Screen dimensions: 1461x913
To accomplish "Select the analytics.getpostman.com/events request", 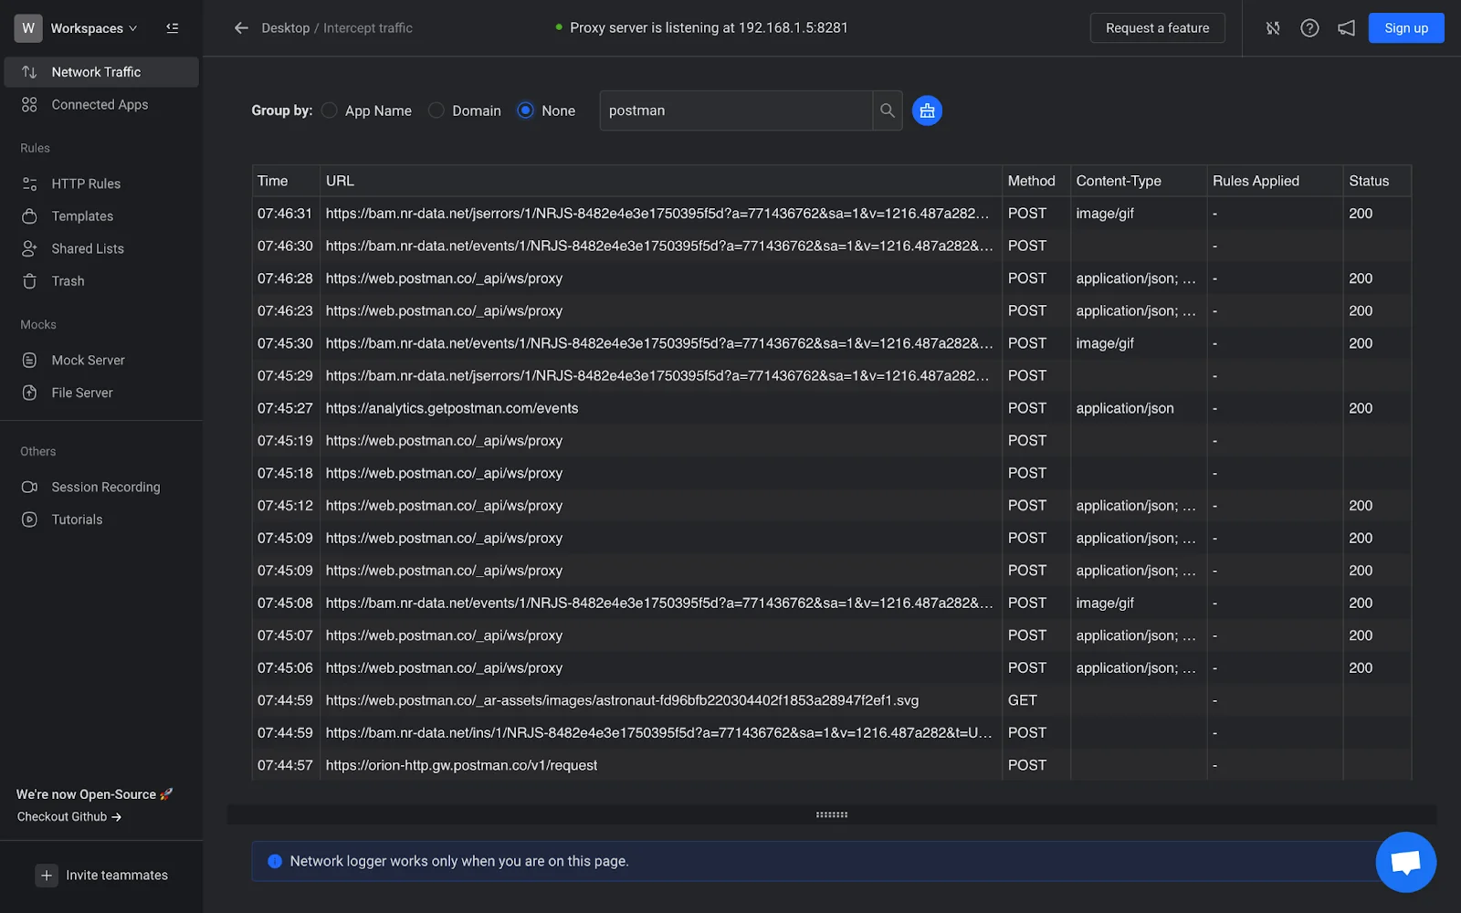I will point(832,408).
